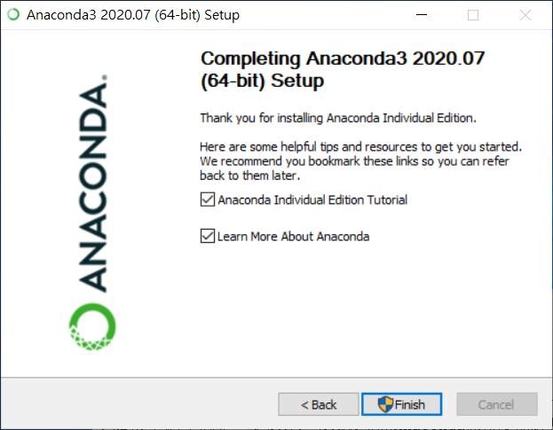Click the vertical ANACONDA wordmark
The width and height of the screenshot is (553, 430).
point(92,188)
